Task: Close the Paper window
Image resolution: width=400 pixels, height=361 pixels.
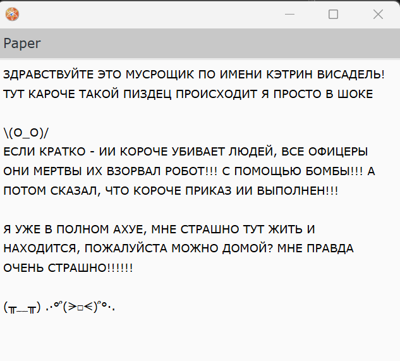Action: pyautogui.click(x=378, y=14)
